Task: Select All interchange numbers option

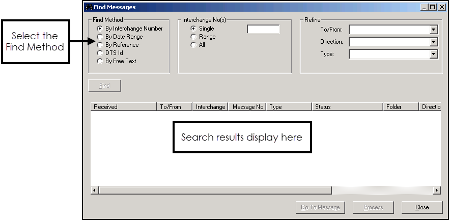Action: pos(193,45)
